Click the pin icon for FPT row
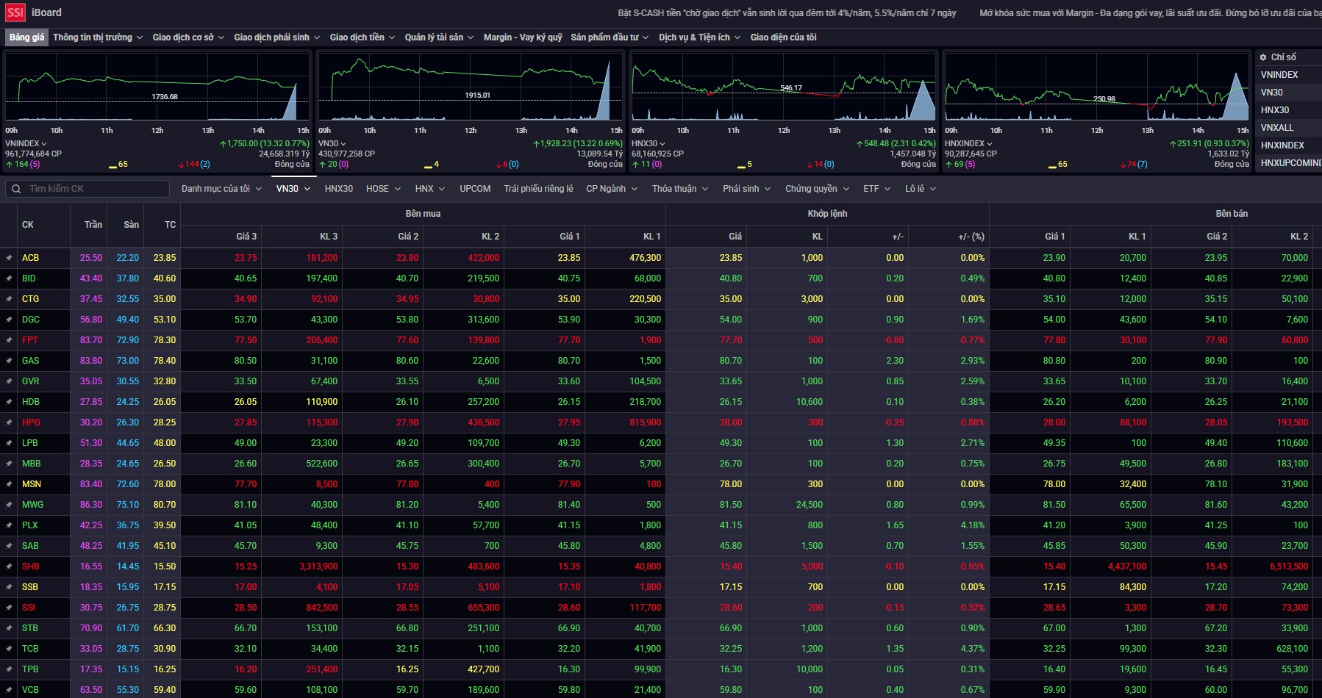Screen dimensions: 1322x698 (9, 340)
